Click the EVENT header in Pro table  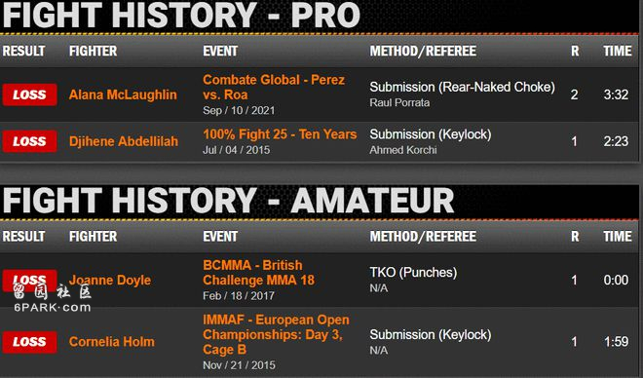click(220, 51)
